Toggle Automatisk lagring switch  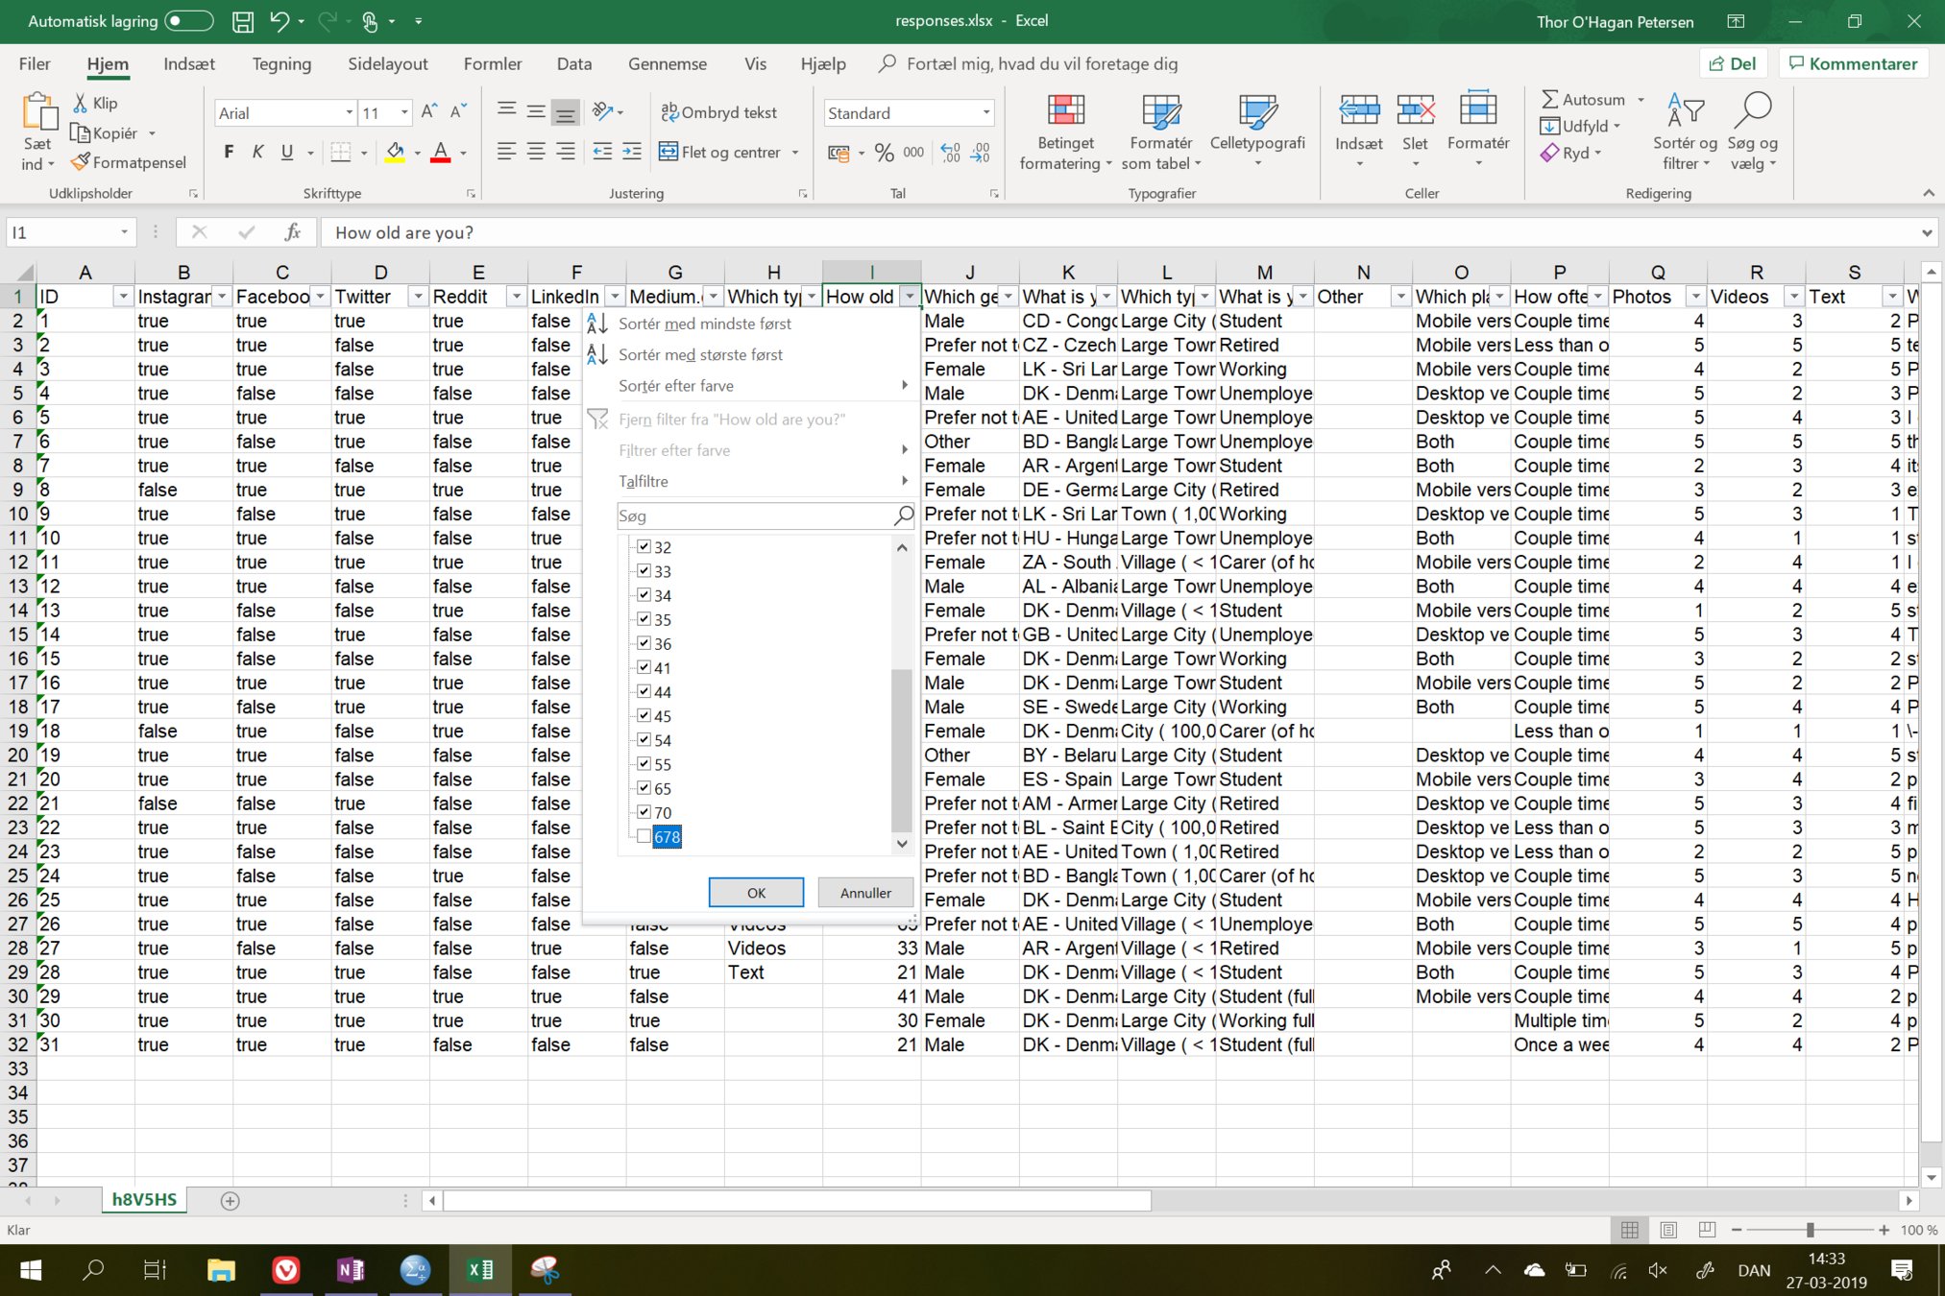[x=188, y=20]
